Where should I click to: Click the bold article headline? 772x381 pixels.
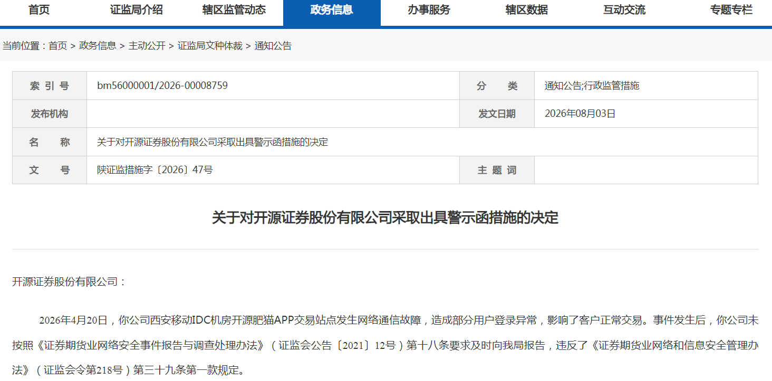point(385,217)
